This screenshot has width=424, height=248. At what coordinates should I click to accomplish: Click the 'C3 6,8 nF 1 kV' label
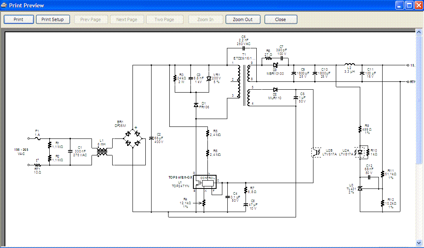[199, 78]
